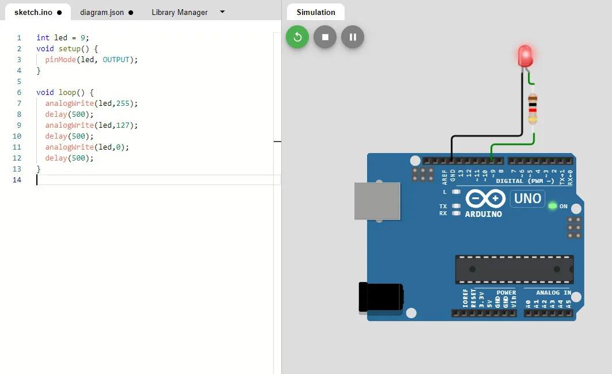Click the ATmega microcontroller chip
This screenshot has width=612, height=374.
coord(514,269)
